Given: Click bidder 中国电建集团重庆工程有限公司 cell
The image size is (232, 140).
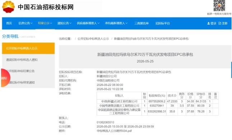Looking at the screenshot, I should tap(119, 106).
